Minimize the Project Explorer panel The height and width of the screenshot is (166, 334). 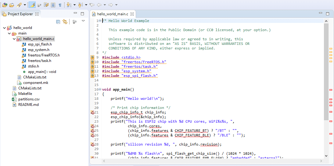[x=75, y=13]
